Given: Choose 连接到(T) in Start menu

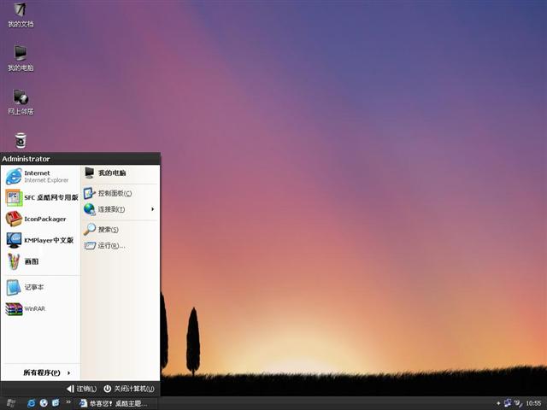Looking at the screenshot, I should [121, 209].
